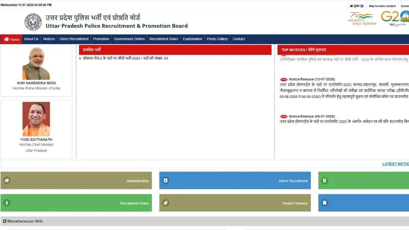Click Narendra Modi's photo
The image size is (409, 230).
[36, 63]
